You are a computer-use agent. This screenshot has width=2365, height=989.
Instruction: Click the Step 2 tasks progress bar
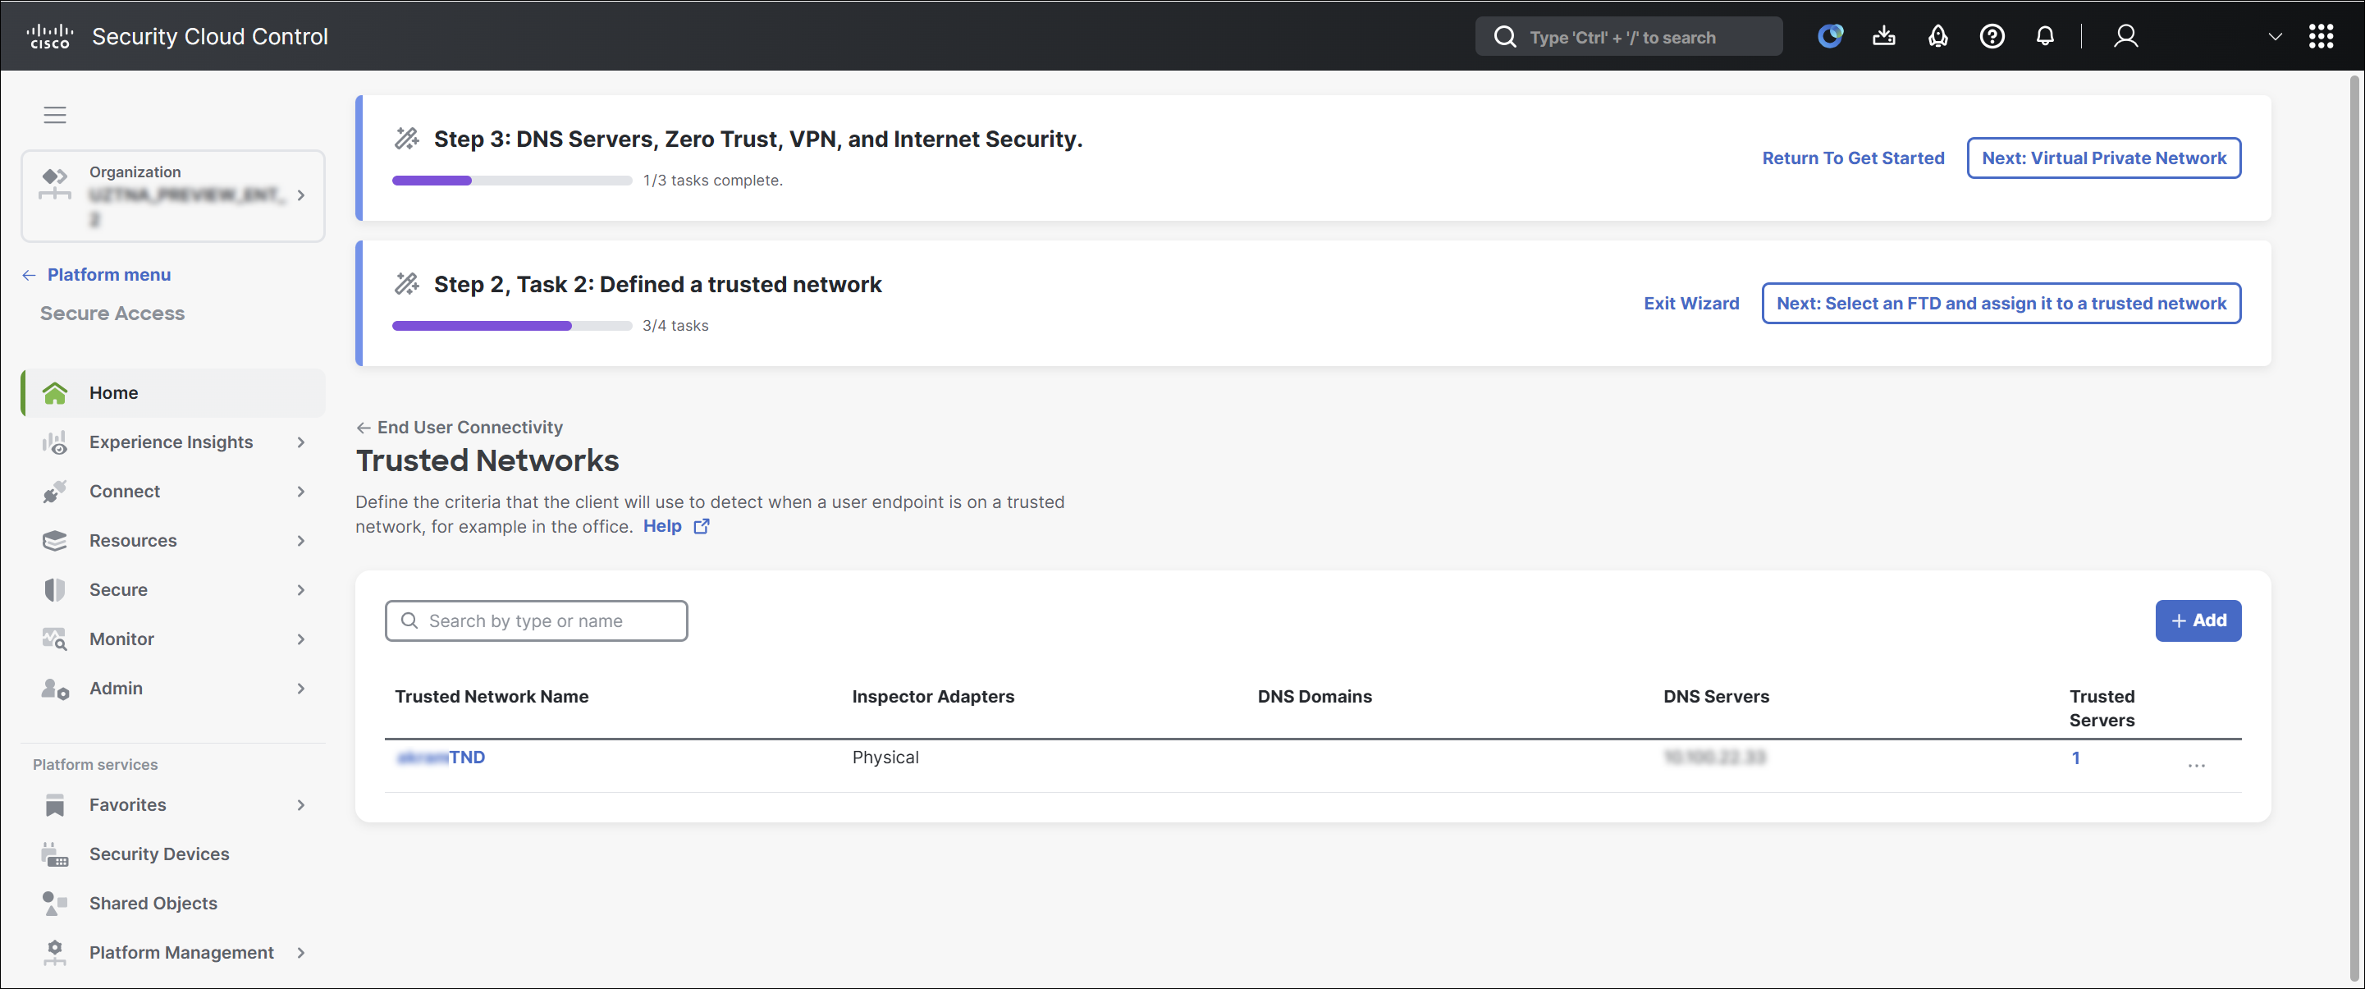pos(512,325)
